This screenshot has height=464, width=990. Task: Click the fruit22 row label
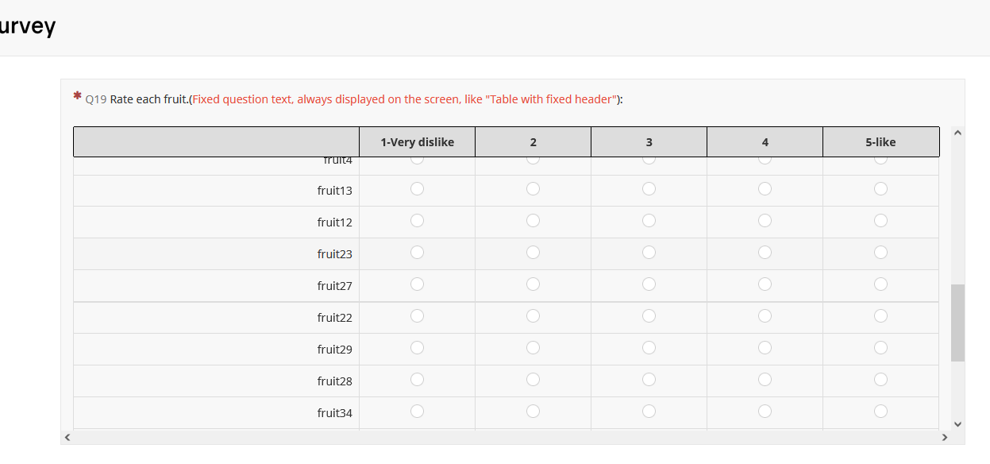(334, 318)
